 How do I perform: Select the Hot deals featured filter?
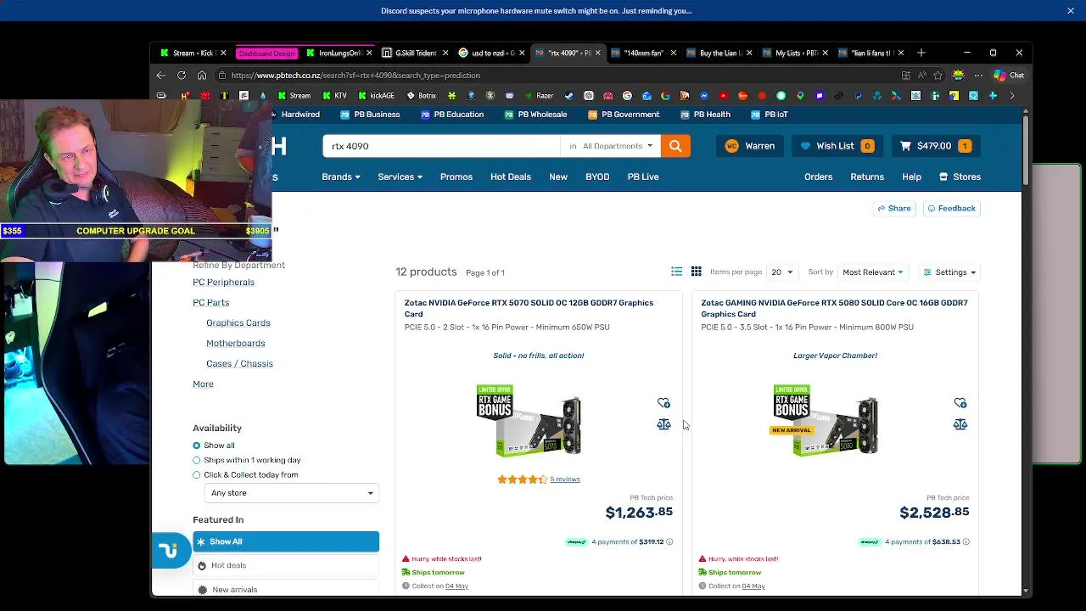click(x=286, y=565)
